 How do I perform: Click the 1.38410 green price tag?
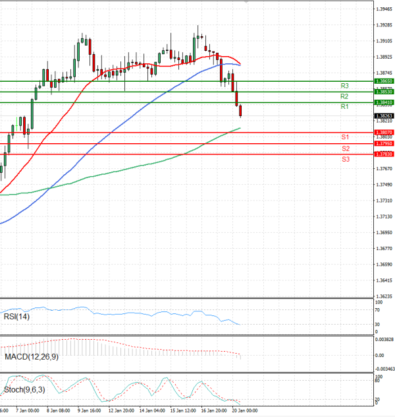(384, 102)
